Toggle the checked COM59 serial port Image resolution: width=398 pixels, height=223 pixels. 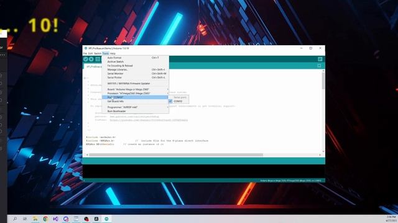pos(178,101)
